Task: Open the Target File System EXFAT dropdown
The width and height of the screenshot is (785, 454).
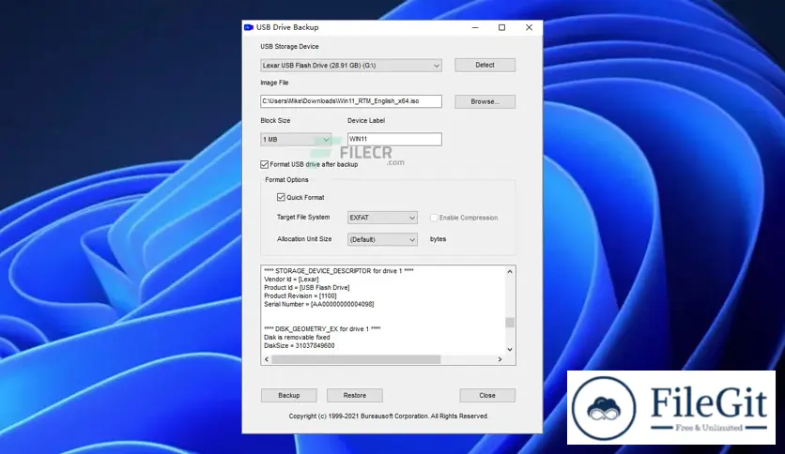Action: point(382,218)
